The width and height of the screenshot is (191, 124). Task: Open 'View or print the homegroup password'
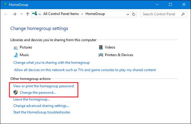pyautogui.click(x=43, y=86)
